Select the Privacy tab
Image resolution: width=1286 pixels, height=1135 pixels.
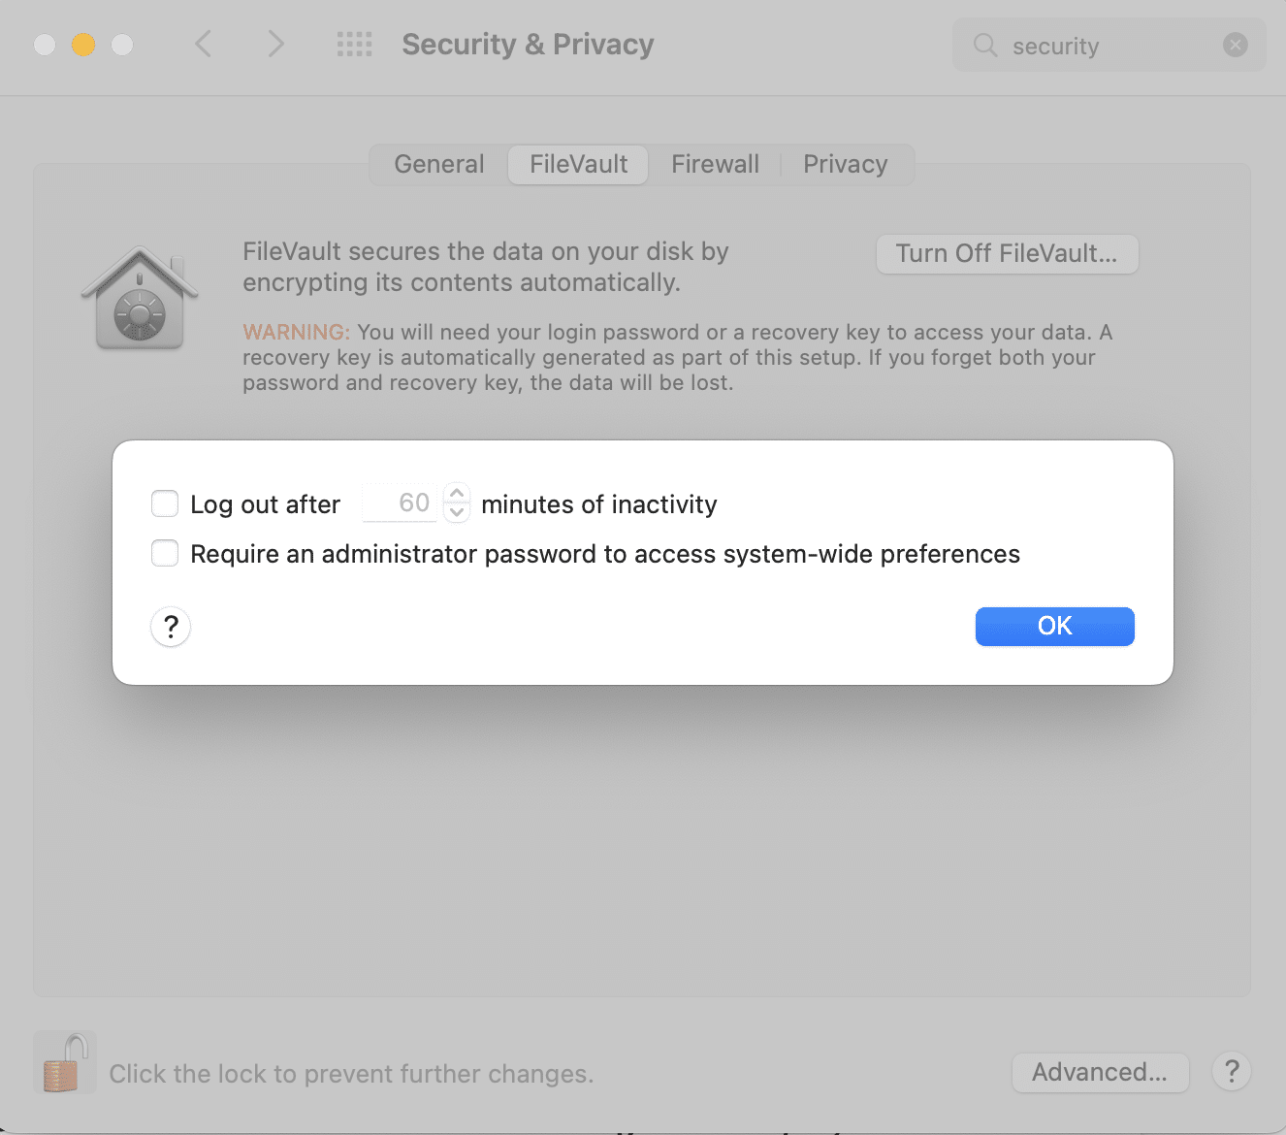pos(845,164)
